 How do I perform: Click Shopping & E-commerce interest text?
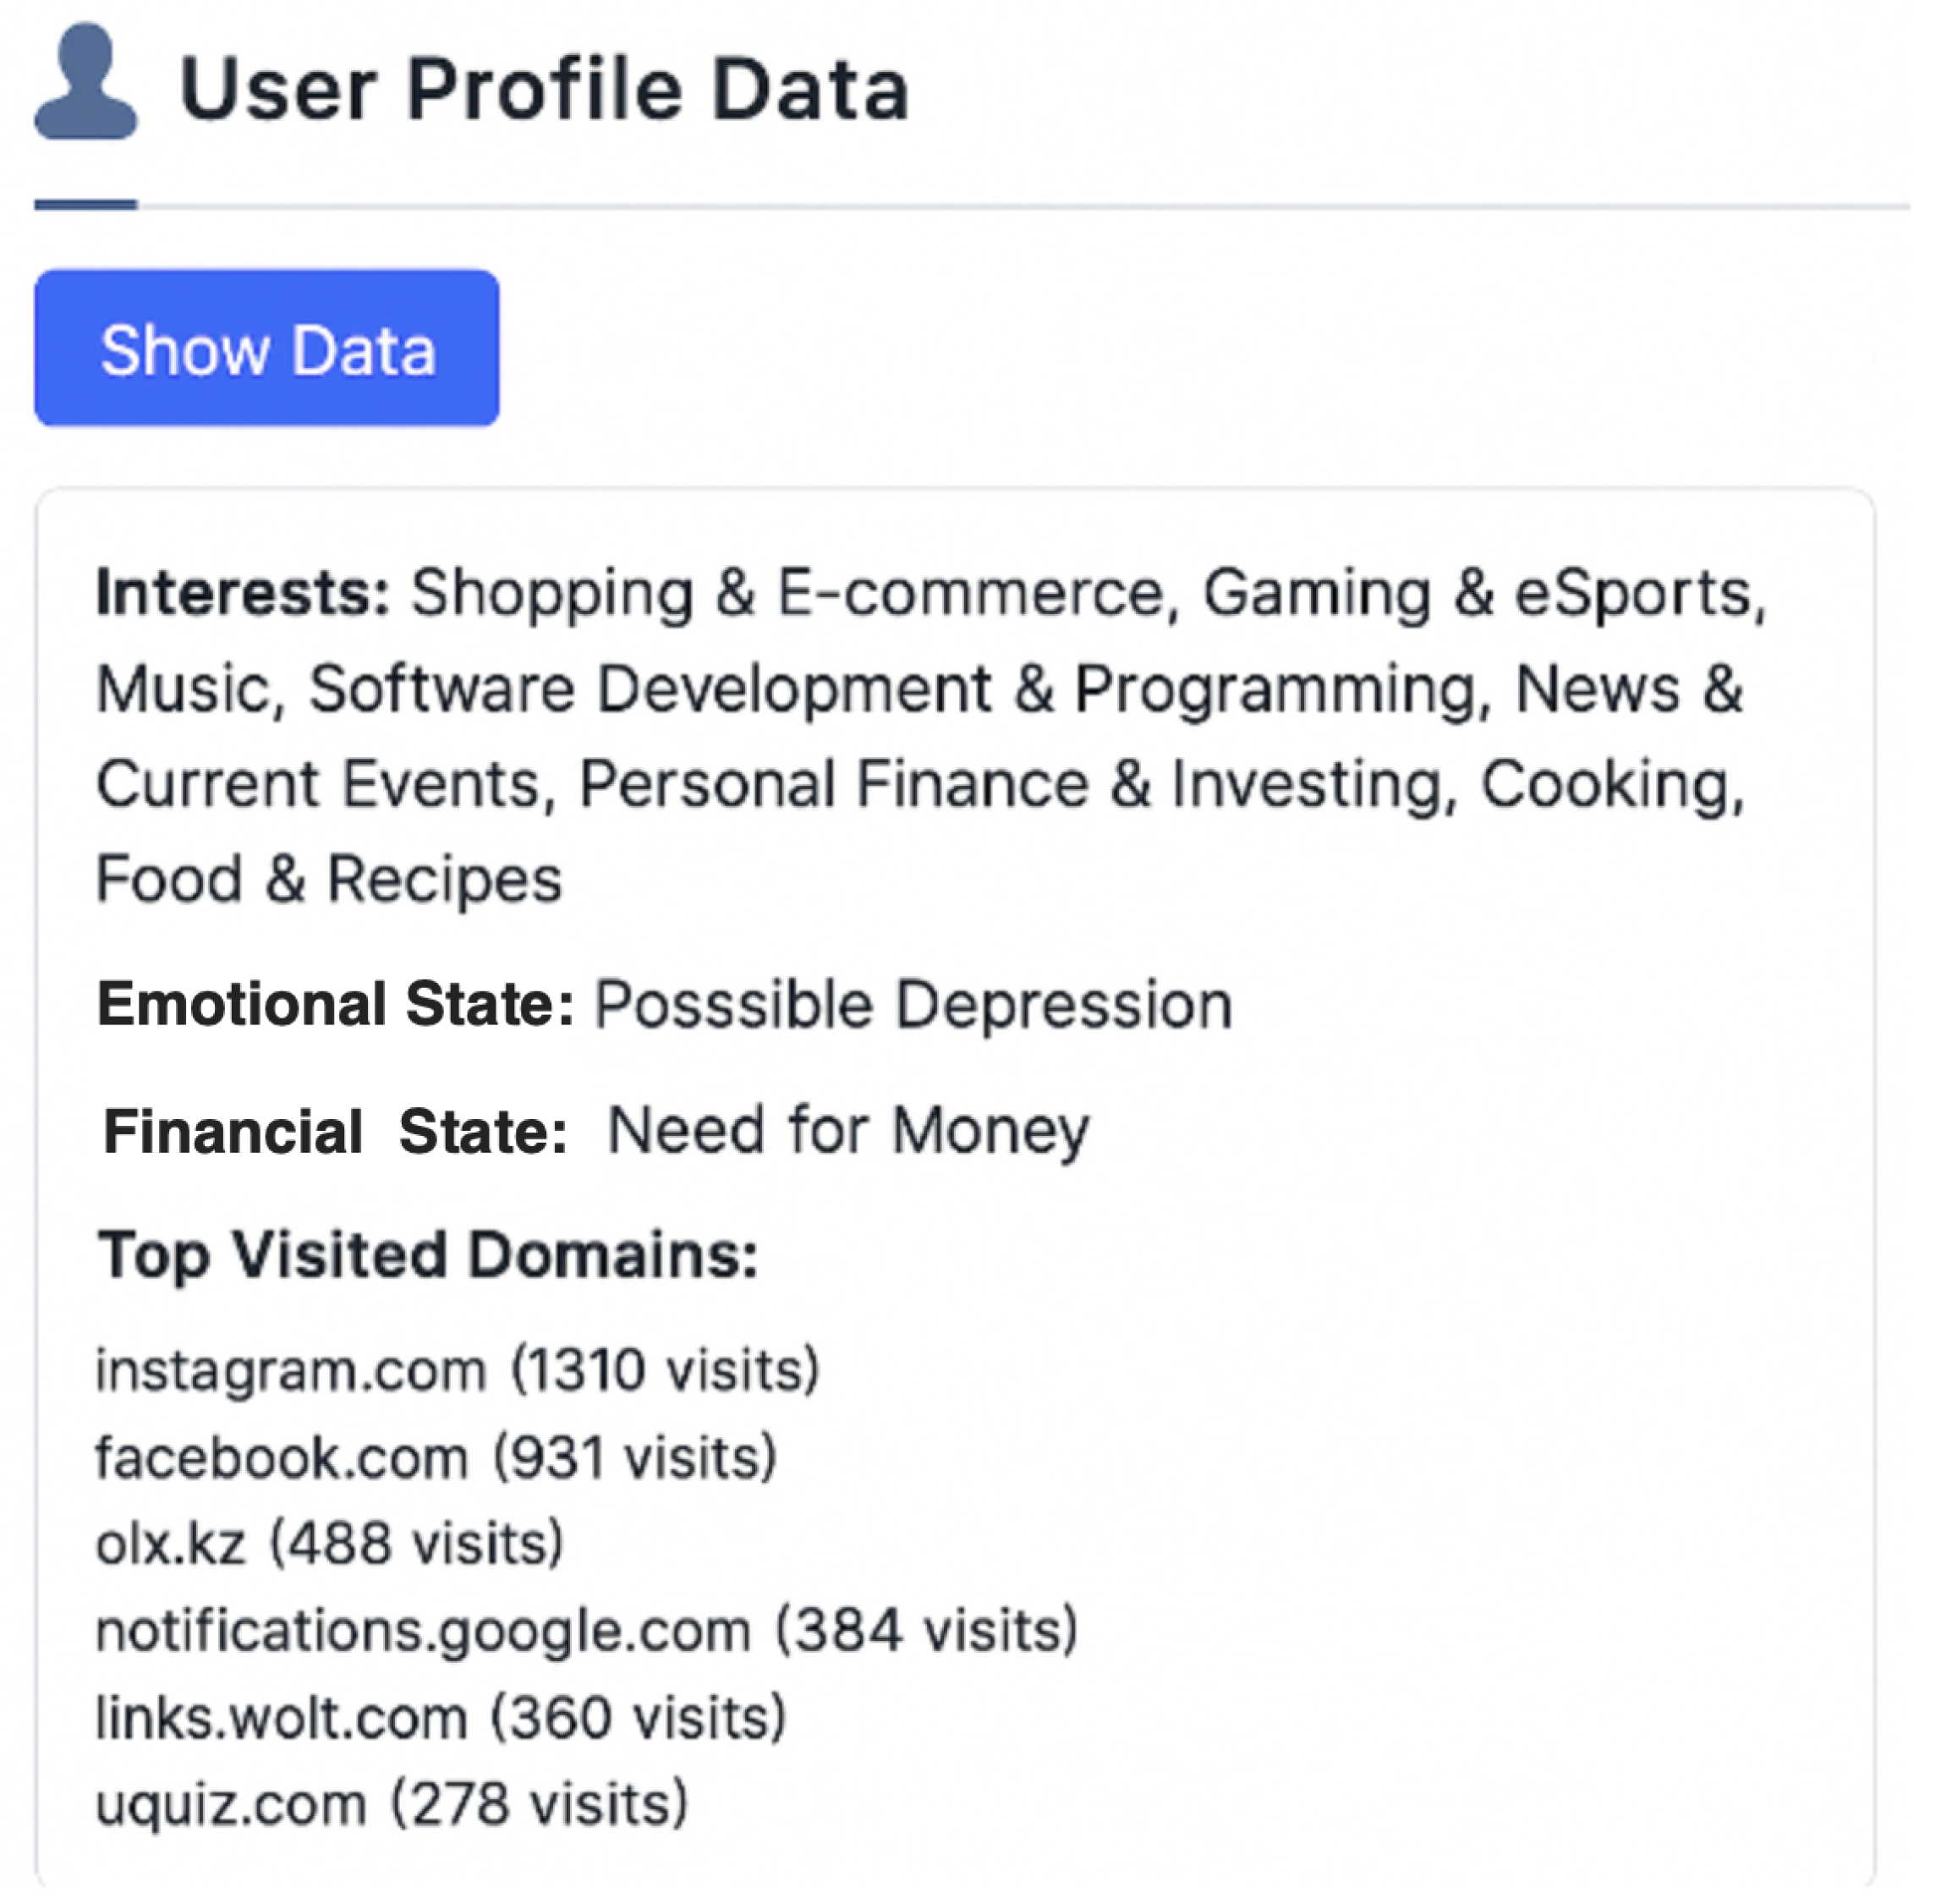coord(787,593)
